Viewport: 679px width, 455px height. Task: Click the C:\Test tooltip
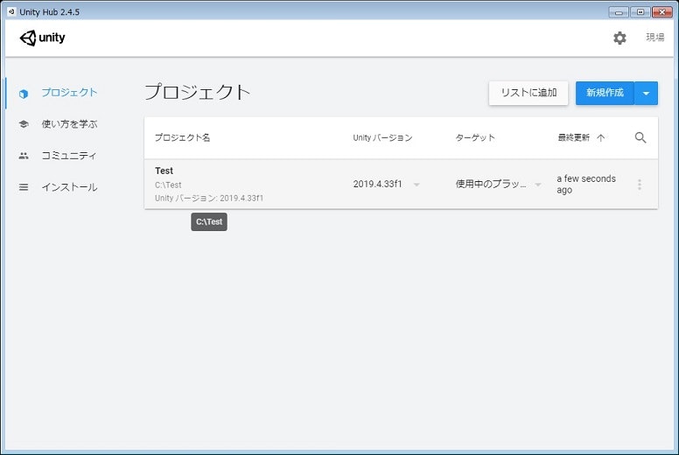coord(209,221)
